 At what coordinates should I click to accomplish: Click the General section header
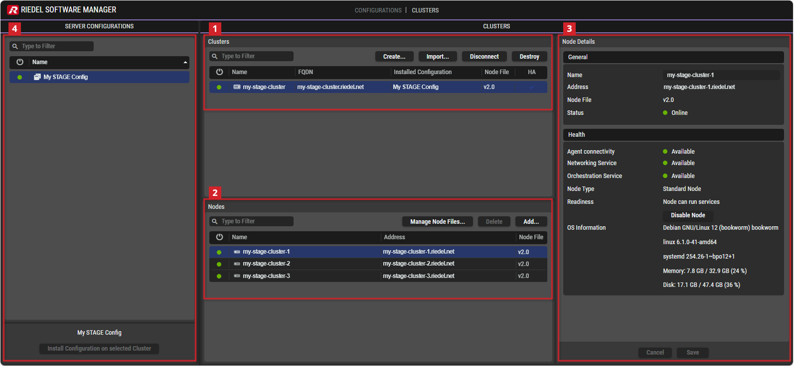673,57
